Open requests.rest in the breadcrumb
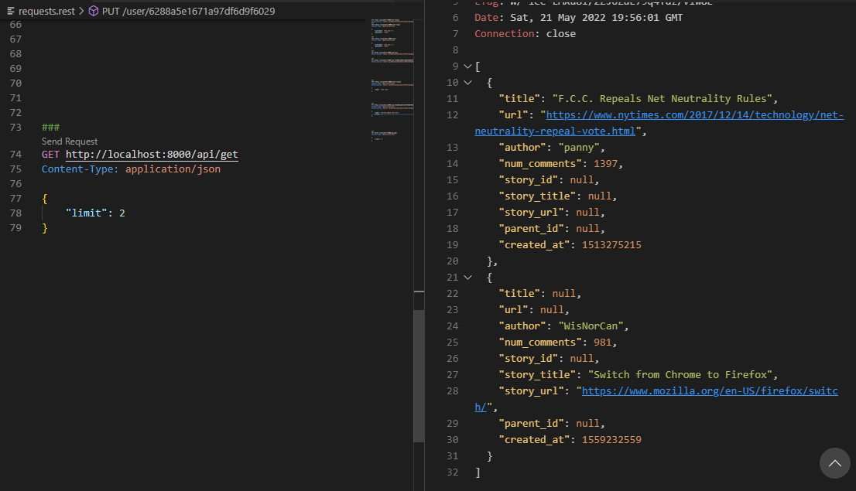 [x=46, y=11]
